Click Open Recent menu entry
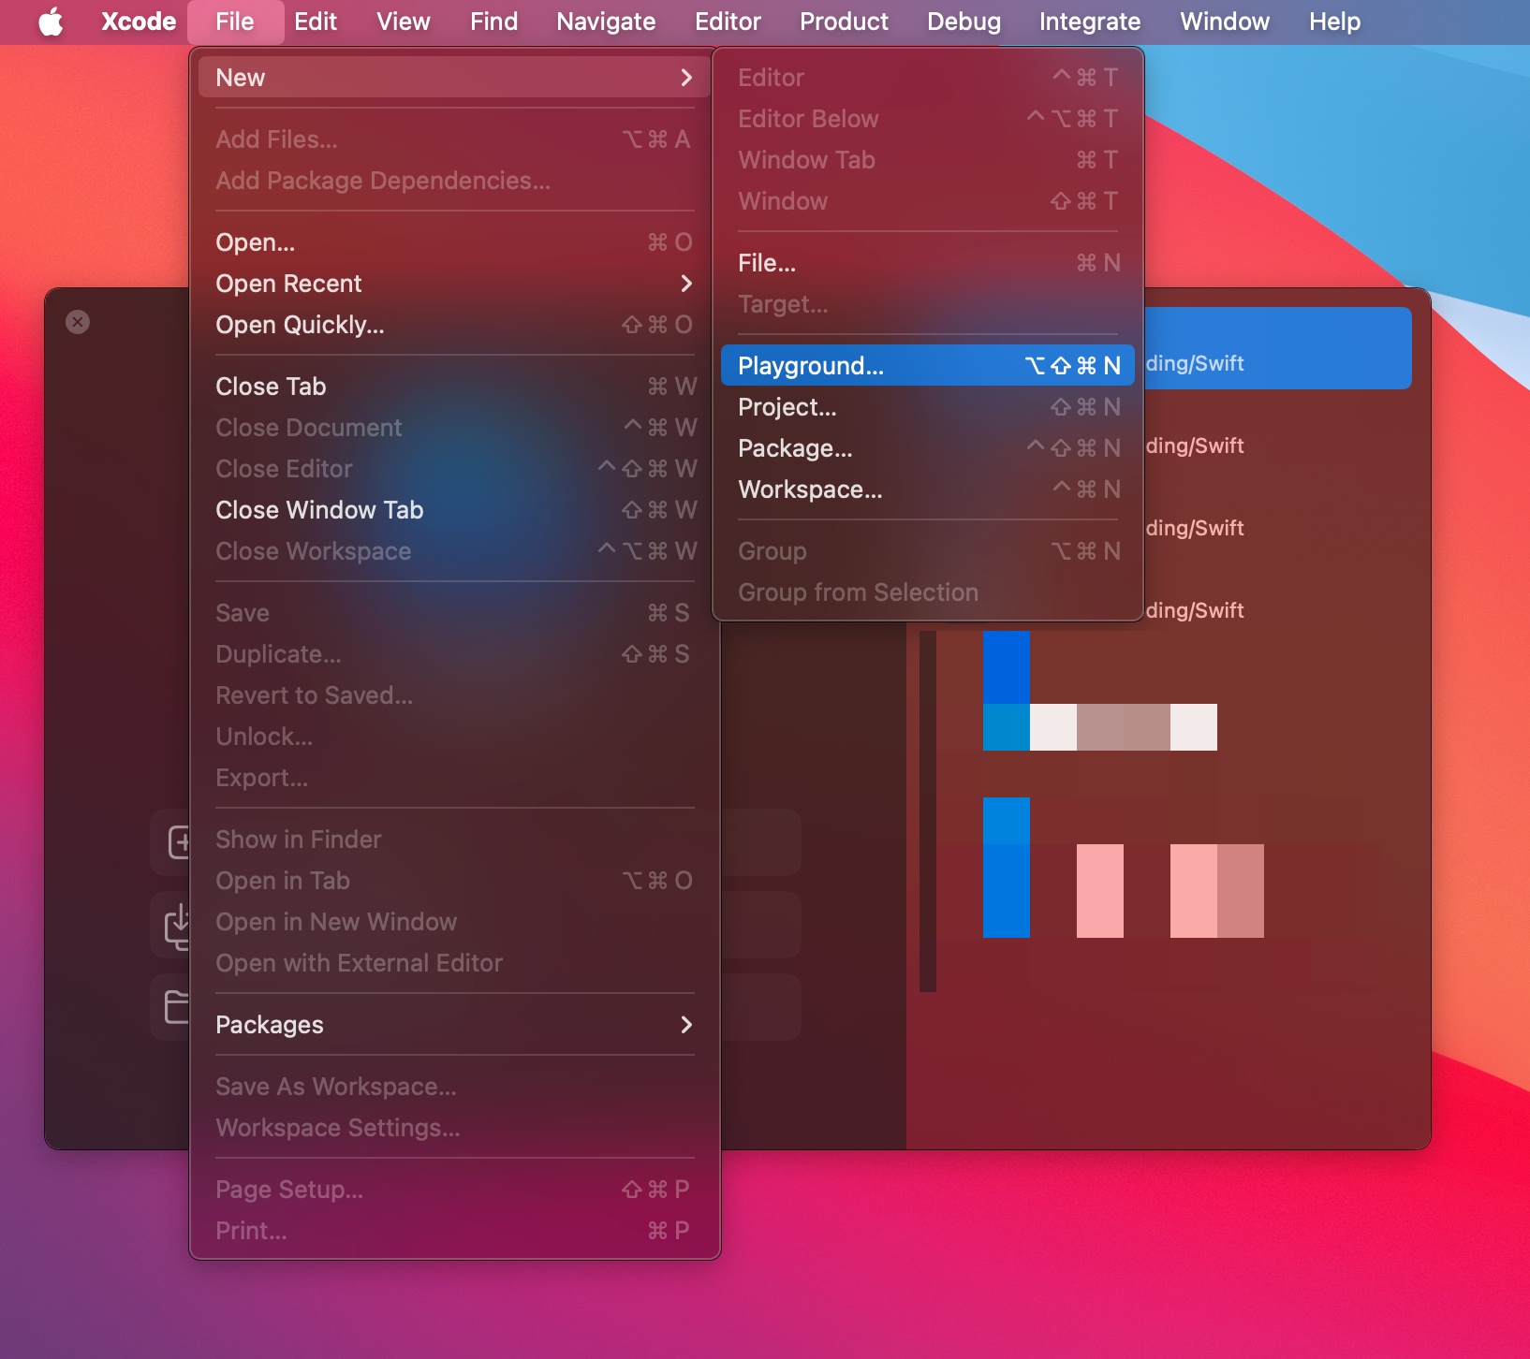 pos(455,284)
